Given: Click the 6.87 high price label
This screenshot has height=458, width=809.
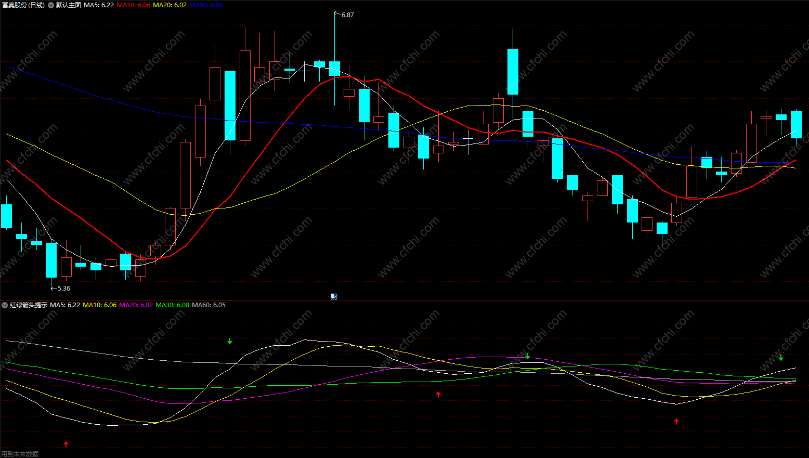Looking at the screenshot, I should click(347, 15).
